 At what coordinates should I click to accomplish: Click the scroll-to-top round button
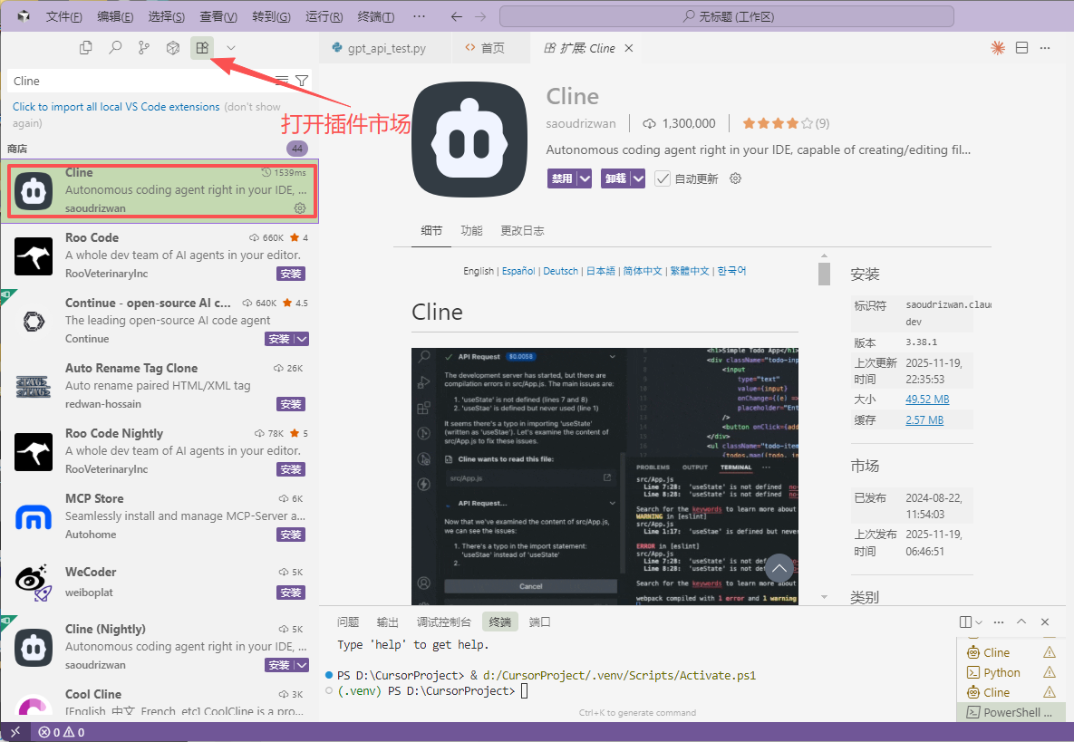[779, 568]
